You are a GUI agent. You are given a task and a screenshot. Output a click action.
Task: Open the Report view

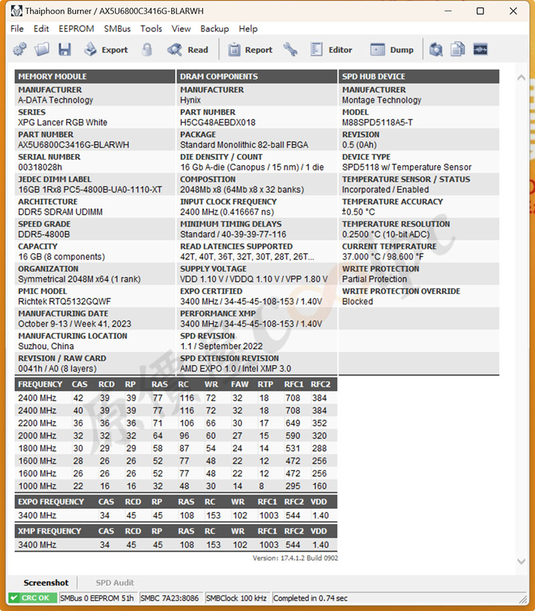tap(250, 50)
